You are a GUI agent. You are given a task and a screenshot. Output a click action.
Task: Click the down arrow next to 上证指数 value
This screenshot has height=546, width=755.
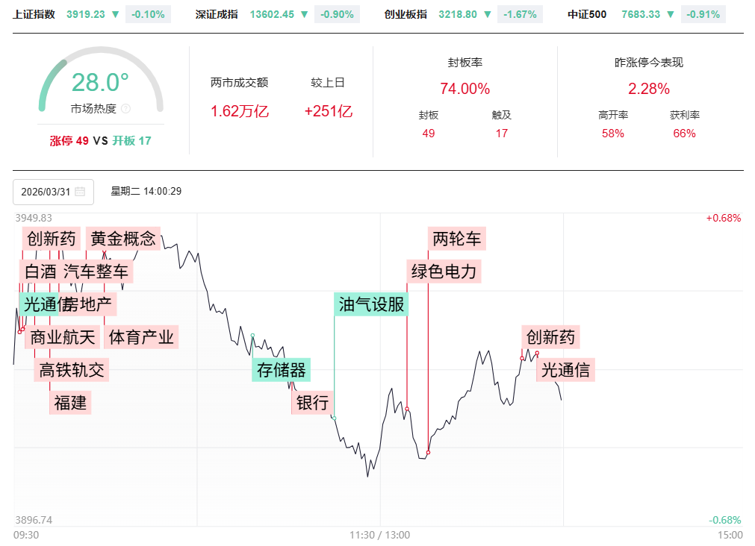pos(116,14)
